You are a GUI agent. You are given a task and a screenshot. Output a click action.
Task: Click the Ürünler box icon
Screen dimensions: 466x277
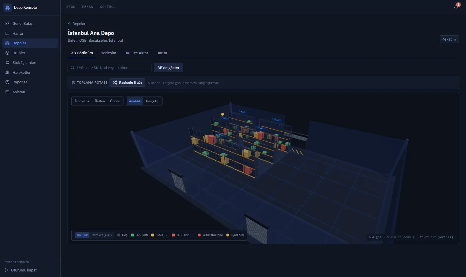(8, 53)
